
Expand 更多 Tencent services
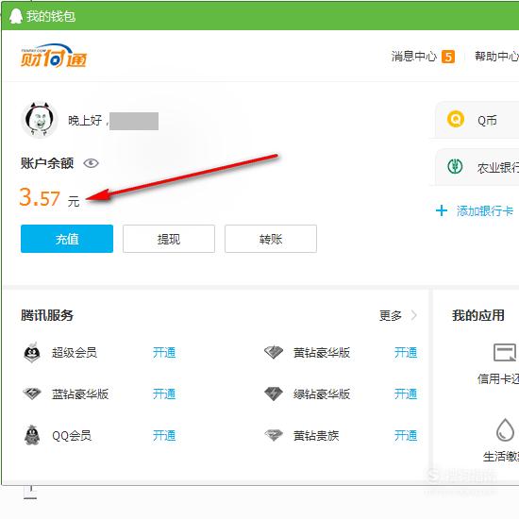391,315
